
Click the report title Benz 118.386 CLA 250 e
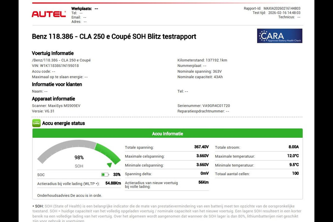click(114, 37)
